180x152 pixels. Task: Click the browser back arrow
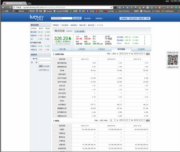tap(3, 7)
